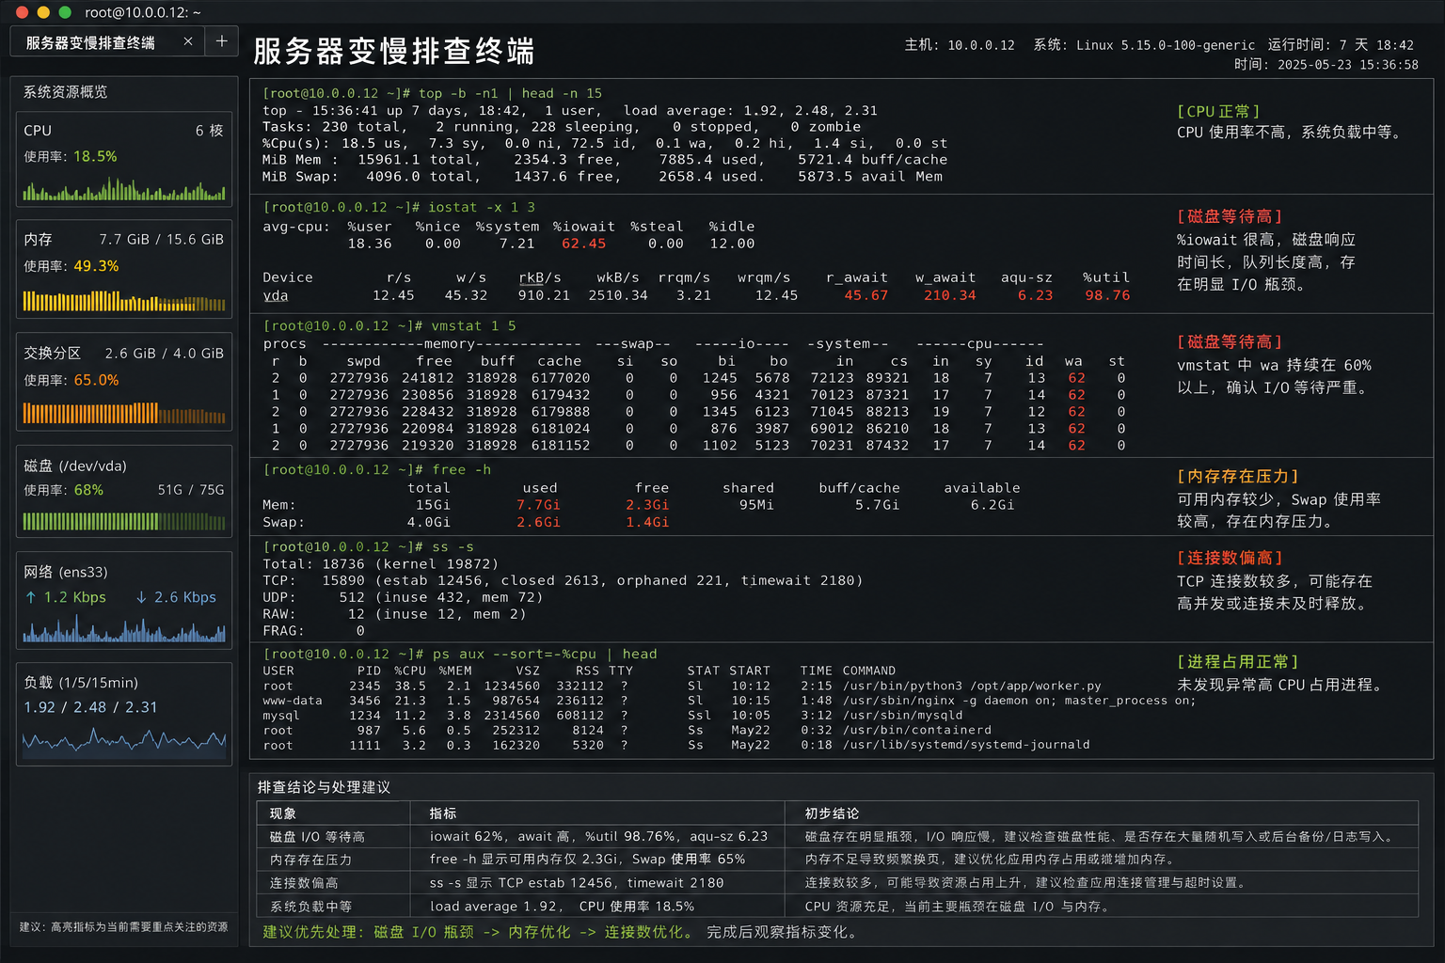
Task: Click the 排查结论与处理建议 section title
Action: (x=324, y=787)
